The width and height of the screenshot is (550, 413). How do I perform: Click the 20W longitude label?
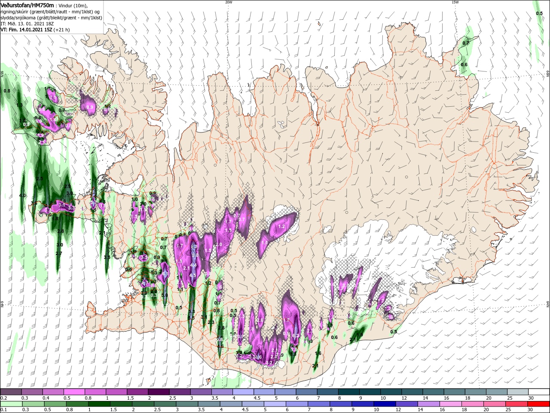[x=229, y=2]
